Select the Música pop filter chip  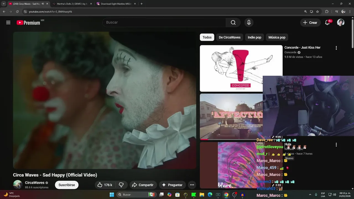[x=277, y=37]
